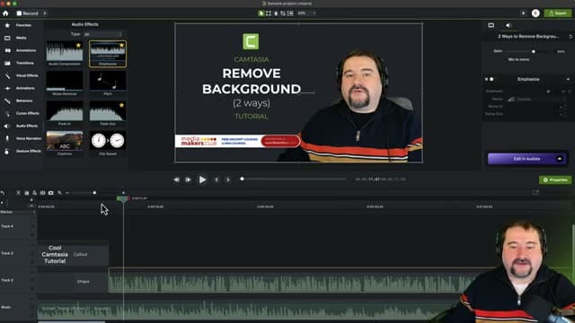Click the timeline Paste icon

pyautogui.click(x=34, y=193)
